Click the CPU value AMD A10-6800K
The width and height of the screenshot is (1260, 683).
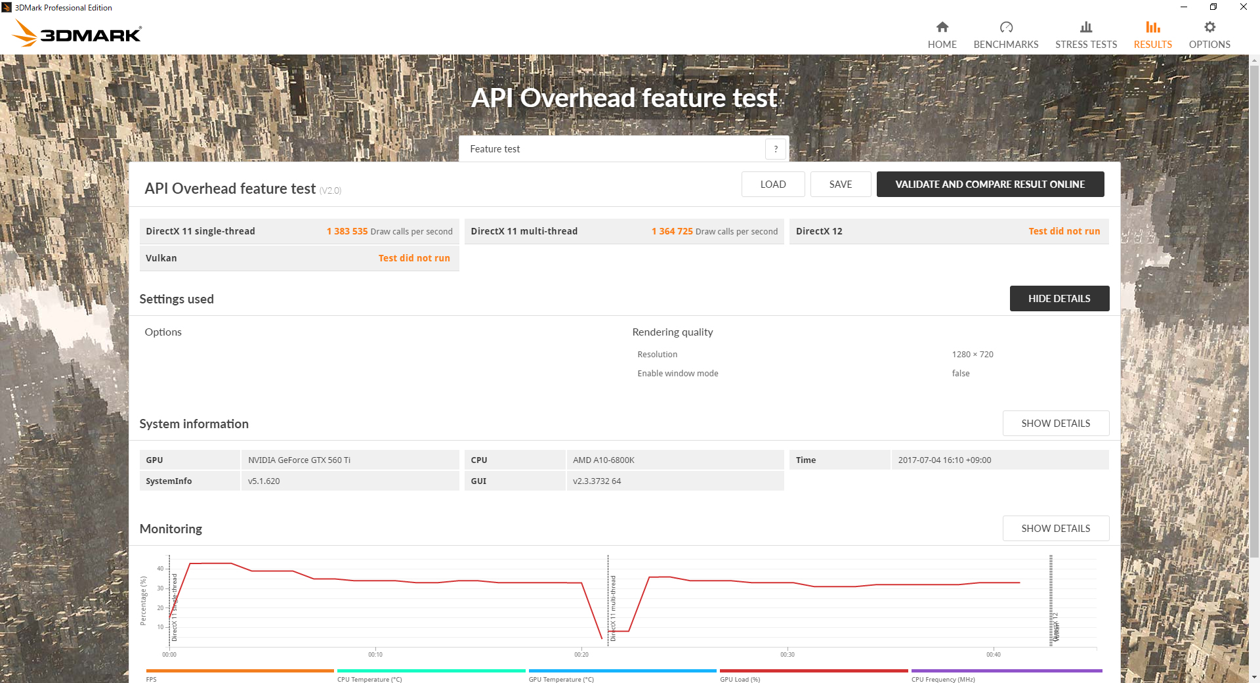pos(604,460)
